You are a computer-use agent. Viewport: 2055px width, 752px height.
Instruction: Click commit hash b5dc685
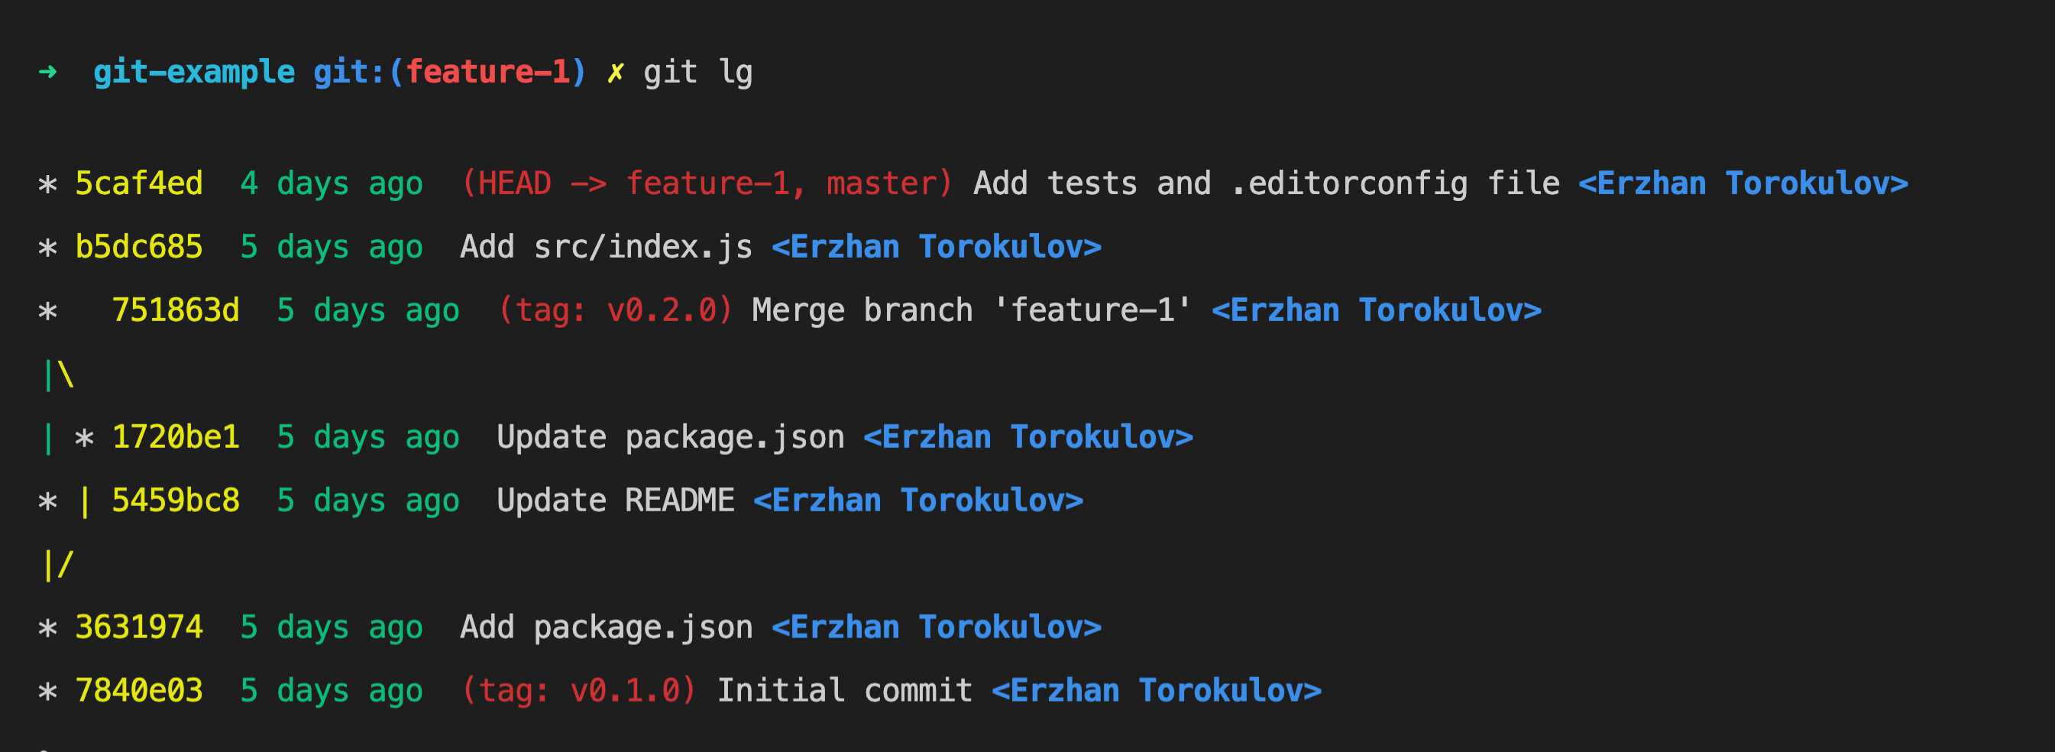pos(139,247)
